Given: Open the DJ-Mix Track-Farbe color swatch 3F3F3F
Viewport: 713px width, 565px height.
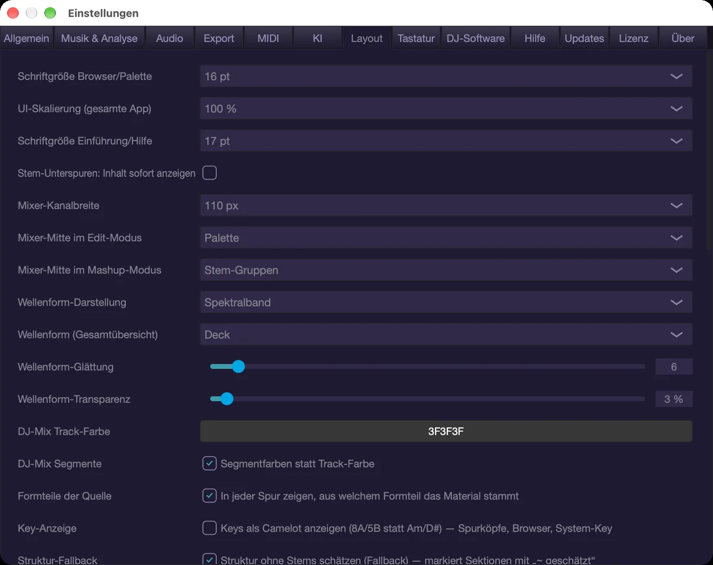Looking at the screenshot, I should click(446, 431).
